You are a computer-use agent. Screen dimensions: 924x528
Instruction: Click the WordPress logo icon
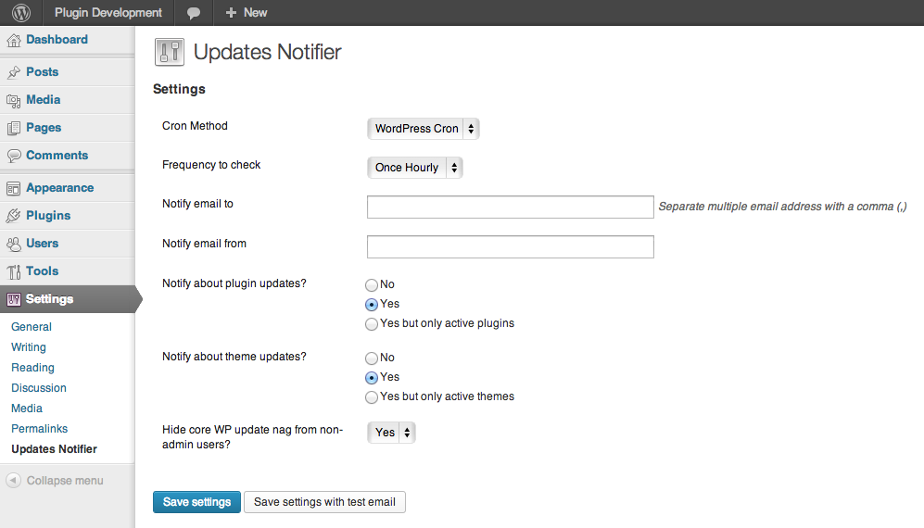(x=21, y=12)
